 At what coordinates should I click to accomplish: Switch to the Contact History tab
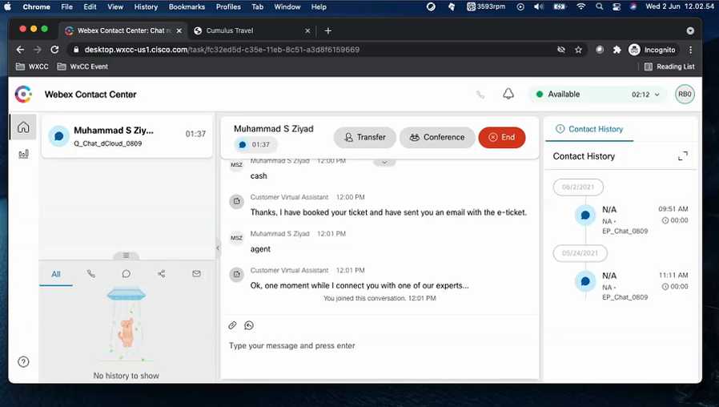589,129
